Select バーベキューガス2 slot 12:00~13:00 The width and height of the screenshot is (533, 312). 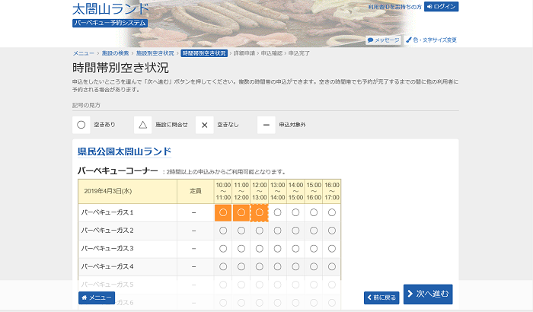tap(260, 231)
